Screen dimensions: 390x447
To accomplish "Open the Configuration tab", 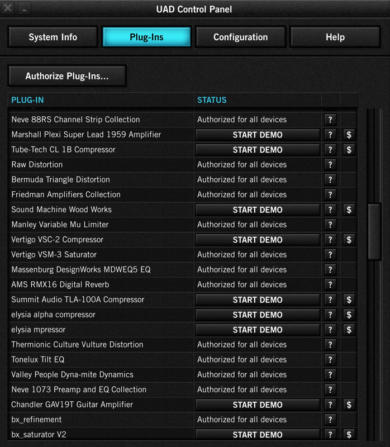I will tap(241, 37).
